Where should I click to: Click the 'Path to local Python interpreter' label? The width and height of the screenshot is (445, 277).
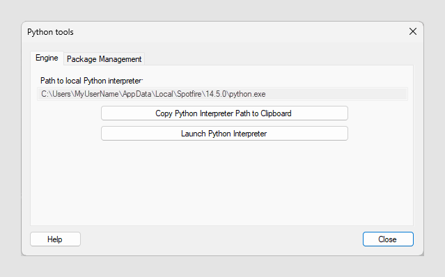pos(91,81)
